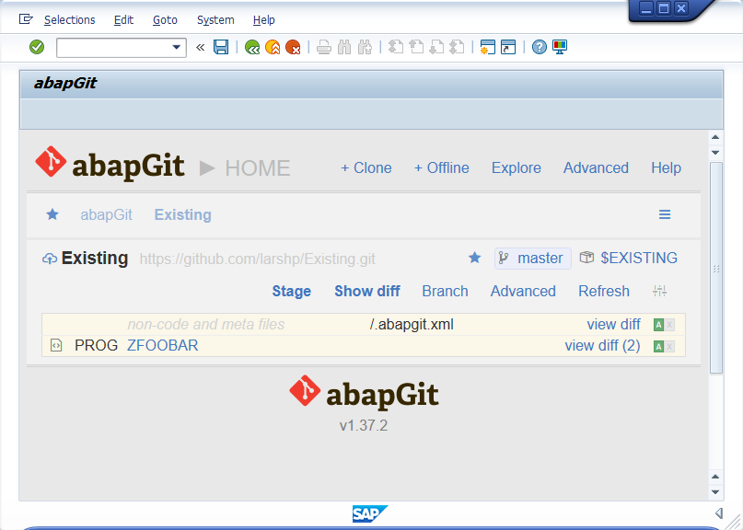Open the System menu
Screen dimensions: 743x530
click(215, 20)
